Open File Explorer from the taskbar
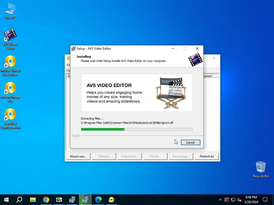Viewport: 274px width, 205px height. 33,200
